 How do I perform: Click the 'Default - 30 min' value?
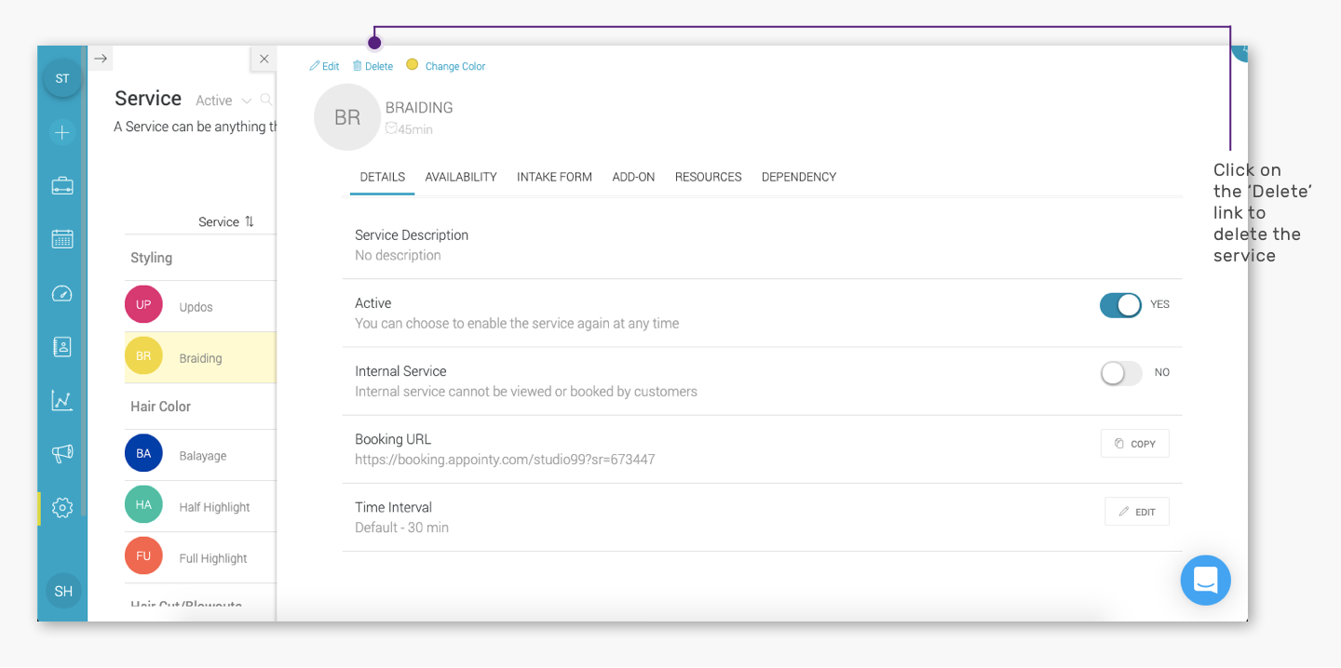coord(401,528)
